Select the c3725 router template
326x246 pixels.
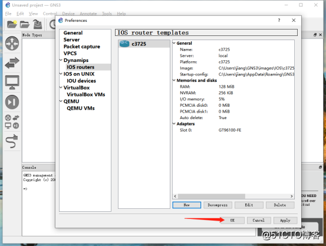point(144,44)
